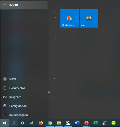The height and width of the screenshot is (127, 120).
Task: Open Documentos from the Start sidebar
Action: coord(24,88)
